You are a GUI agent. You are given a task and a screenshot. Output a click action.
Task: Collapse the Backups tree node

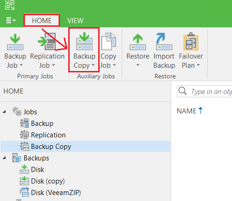click(5, 158)
